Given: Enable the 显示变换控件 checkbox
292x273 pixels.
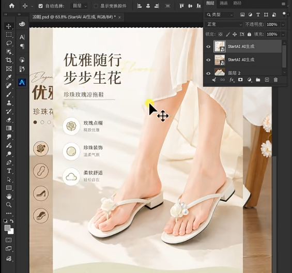Looking at the screenshot, I should (96, 6).
